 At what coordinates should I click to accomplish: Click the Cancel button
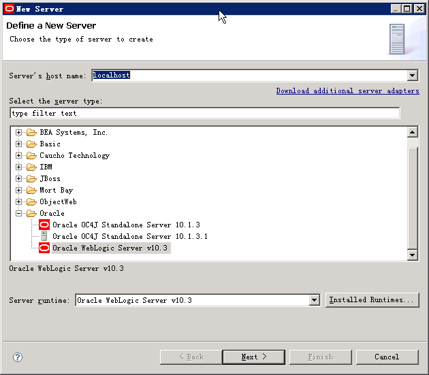pyautogui.click(x=387, y=357)
